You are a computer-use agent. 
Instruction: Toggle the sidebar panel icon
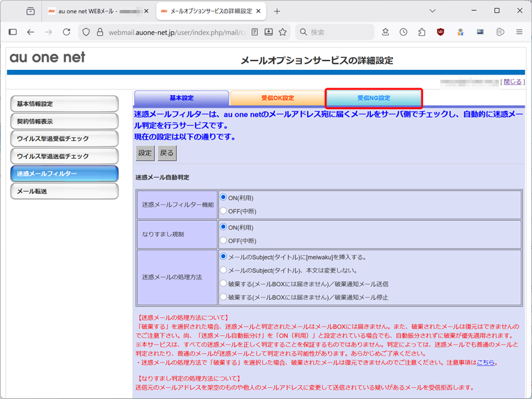point(13,32)
